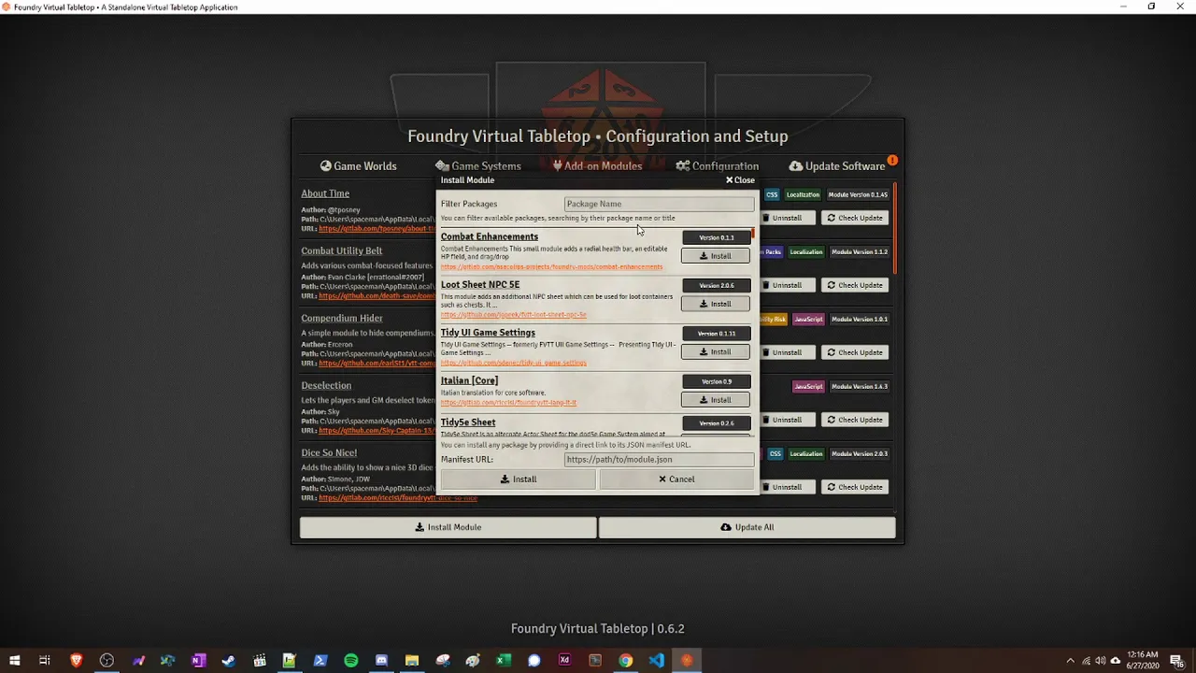Check Update for Combat Utility Belt
The height and width of the screenshot is (673, 1196).
pyautogui.click(x=855, y=285)
